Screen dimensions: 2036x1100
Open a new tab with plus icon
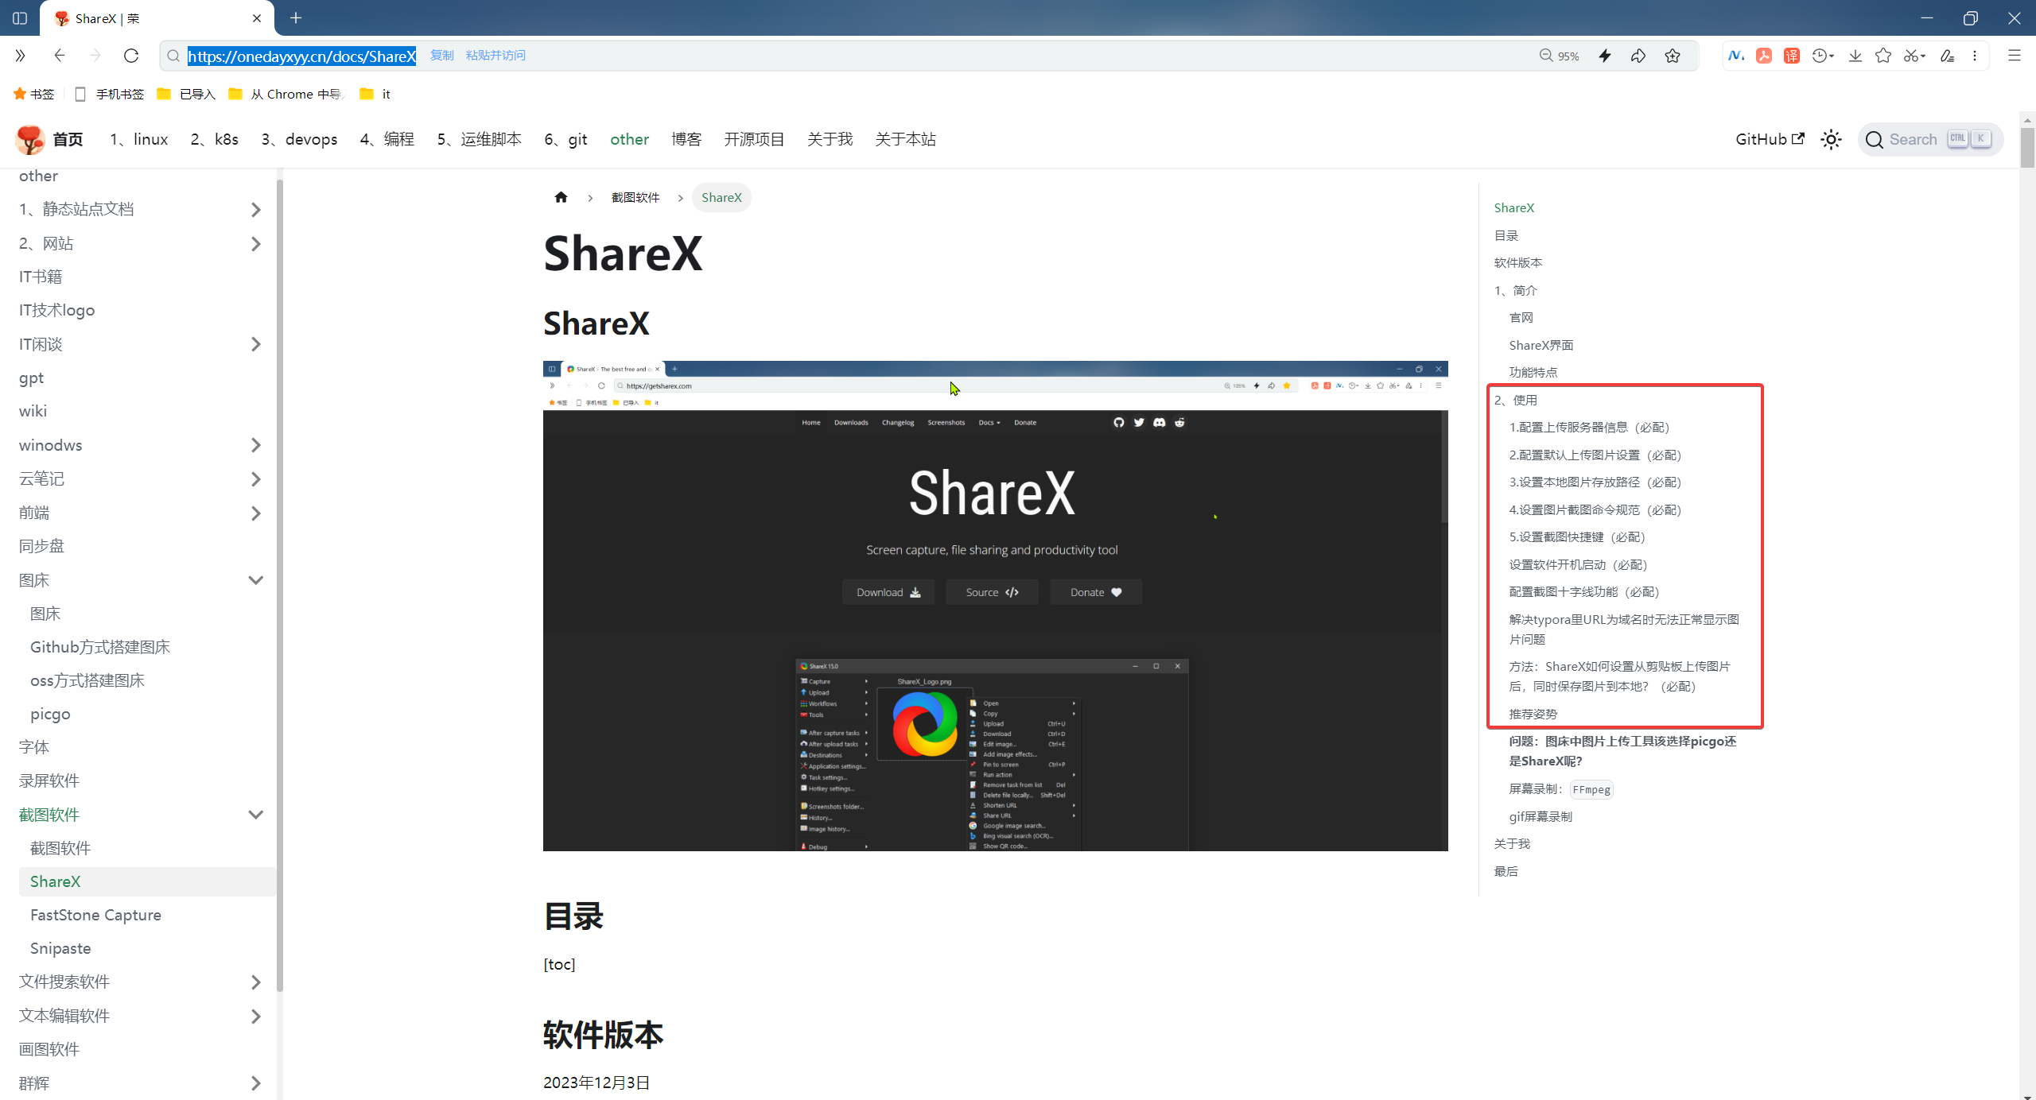pos(296,17)
